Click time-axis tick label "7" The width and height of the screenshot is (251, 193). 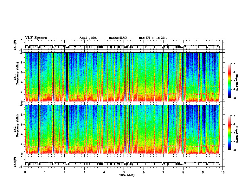(164, 172)
